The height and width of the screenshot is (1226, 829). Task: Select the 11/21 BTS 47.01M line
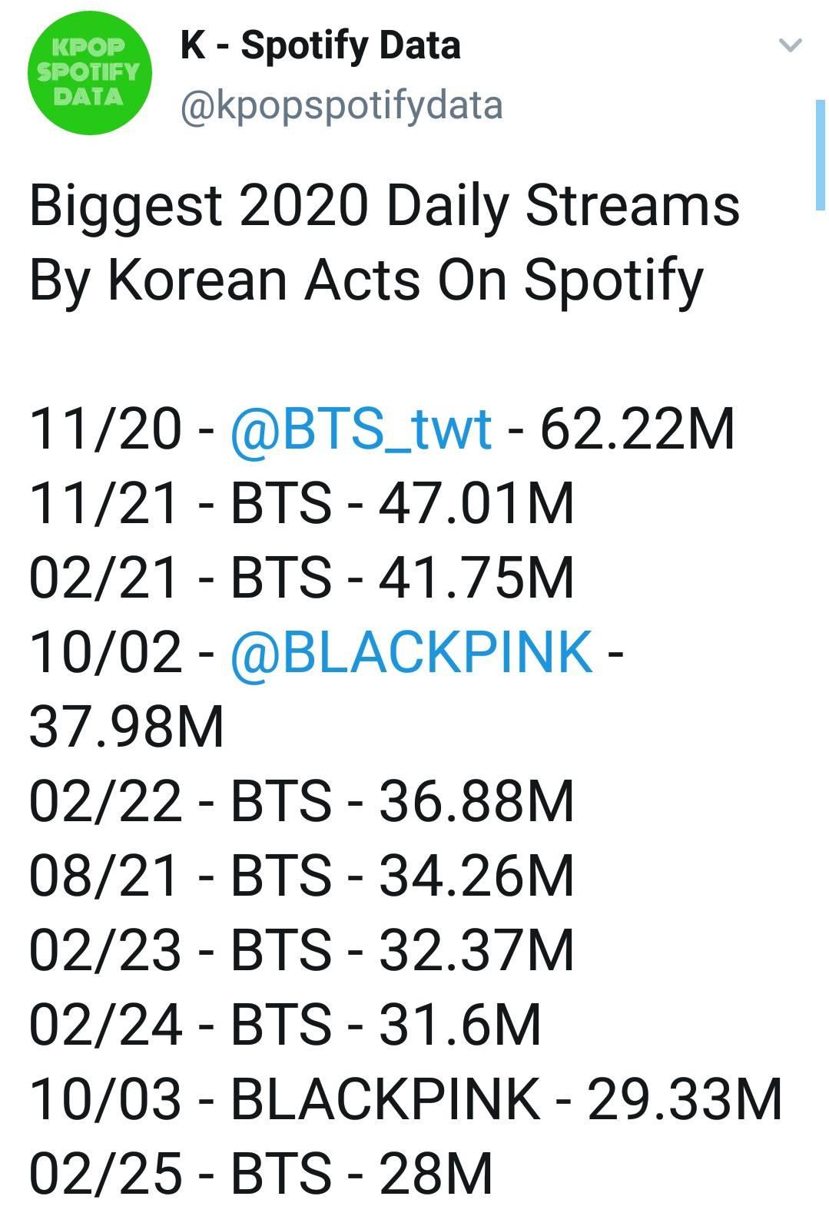(x=301, y=503)
